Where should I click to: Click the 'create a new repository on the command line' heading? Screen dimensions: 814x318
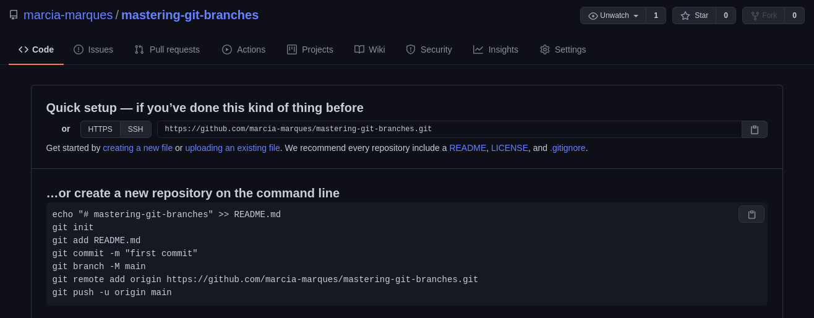pos(193,193)
